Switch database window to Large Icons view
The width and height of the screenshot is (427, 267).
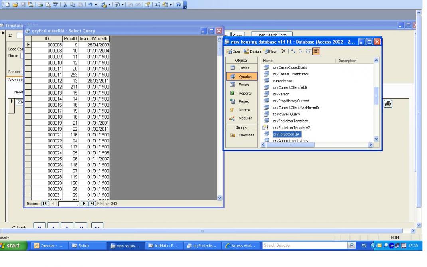[293, 51]
